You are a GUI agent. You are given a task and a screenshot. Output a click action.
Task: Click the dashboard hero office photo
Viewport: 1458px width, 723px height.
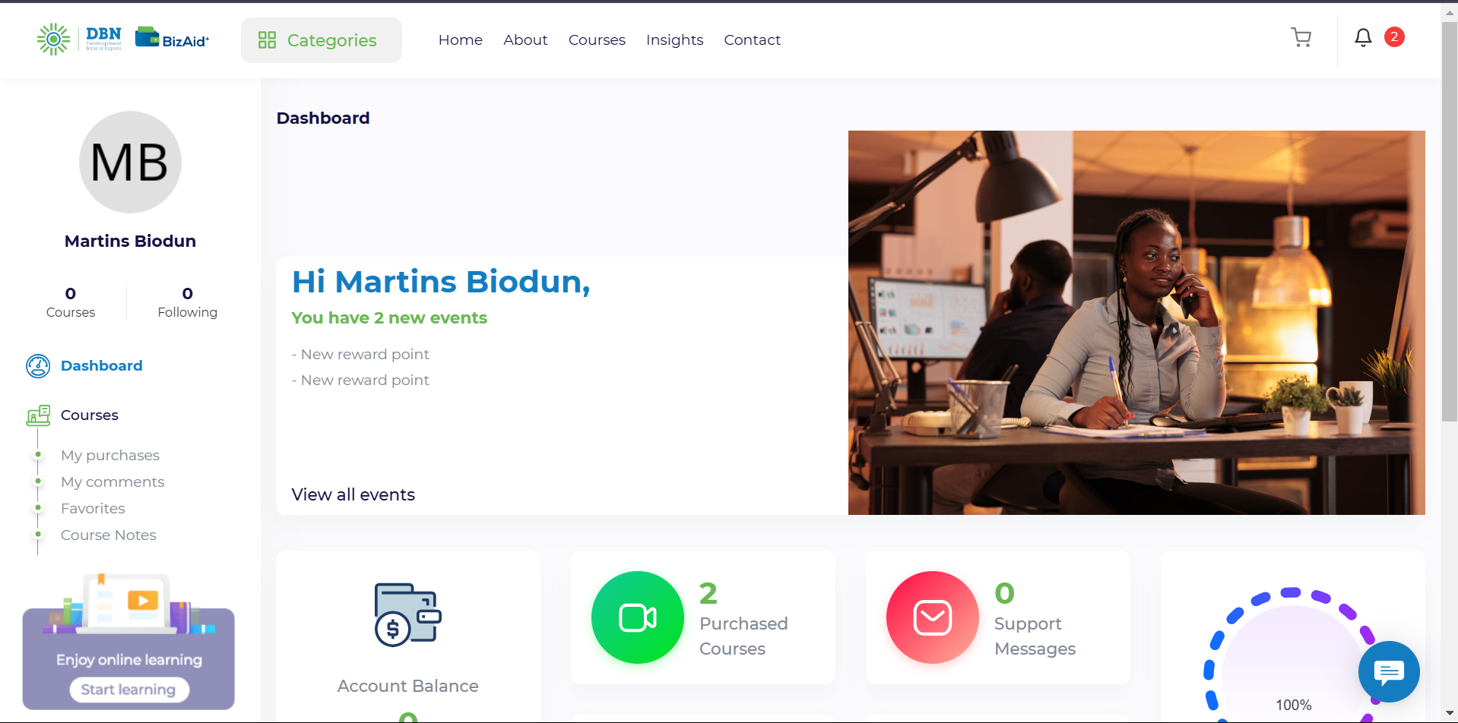[x=1136, y=323]
